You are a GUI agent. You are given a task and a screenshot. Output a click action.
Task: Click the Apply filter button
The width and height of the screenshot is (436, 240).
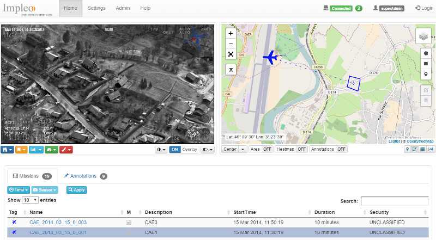click(x=76, y=190)
